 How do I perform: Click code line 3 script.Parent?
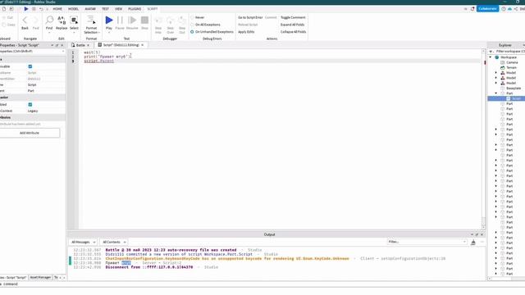coord(98,61)
